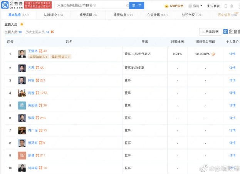240x174 pixels.
Task: Switch to 基本信息 tab
Action: 18,15
